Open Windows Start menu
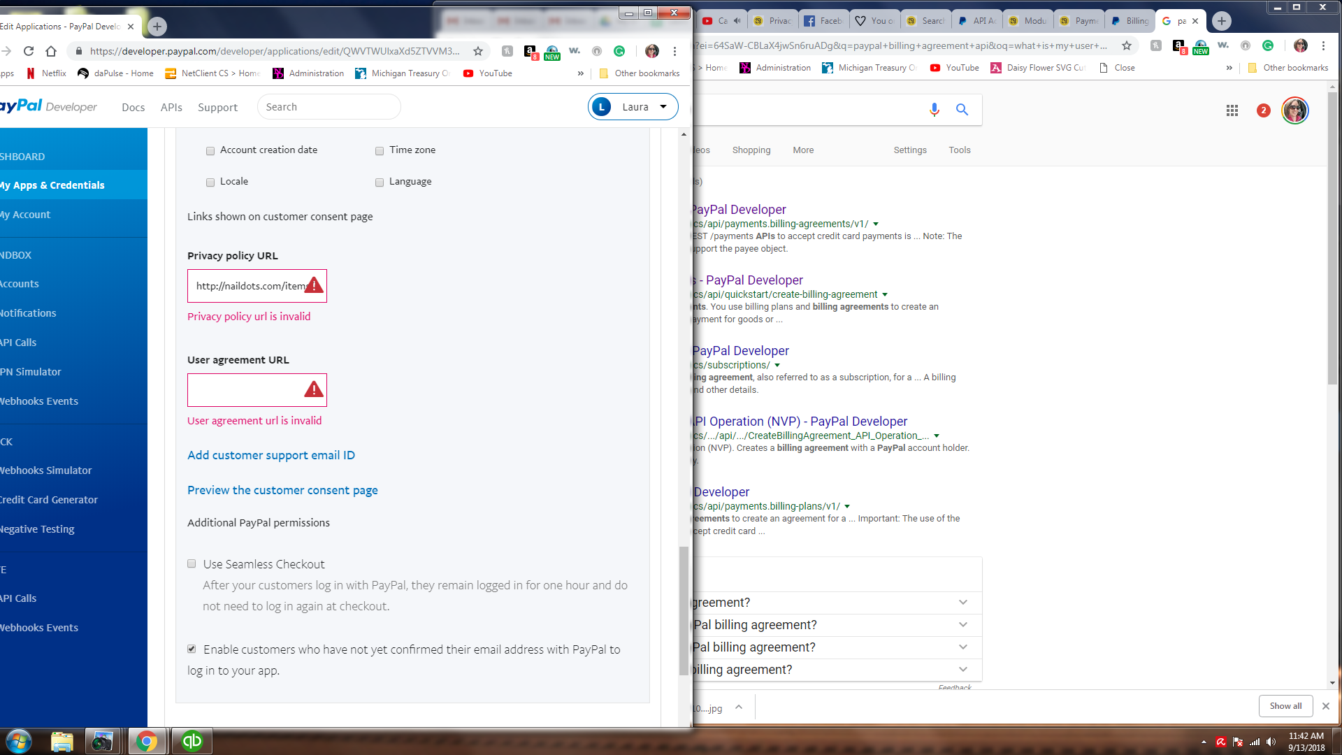This screenshot has width=1342, height=755. 18,741
